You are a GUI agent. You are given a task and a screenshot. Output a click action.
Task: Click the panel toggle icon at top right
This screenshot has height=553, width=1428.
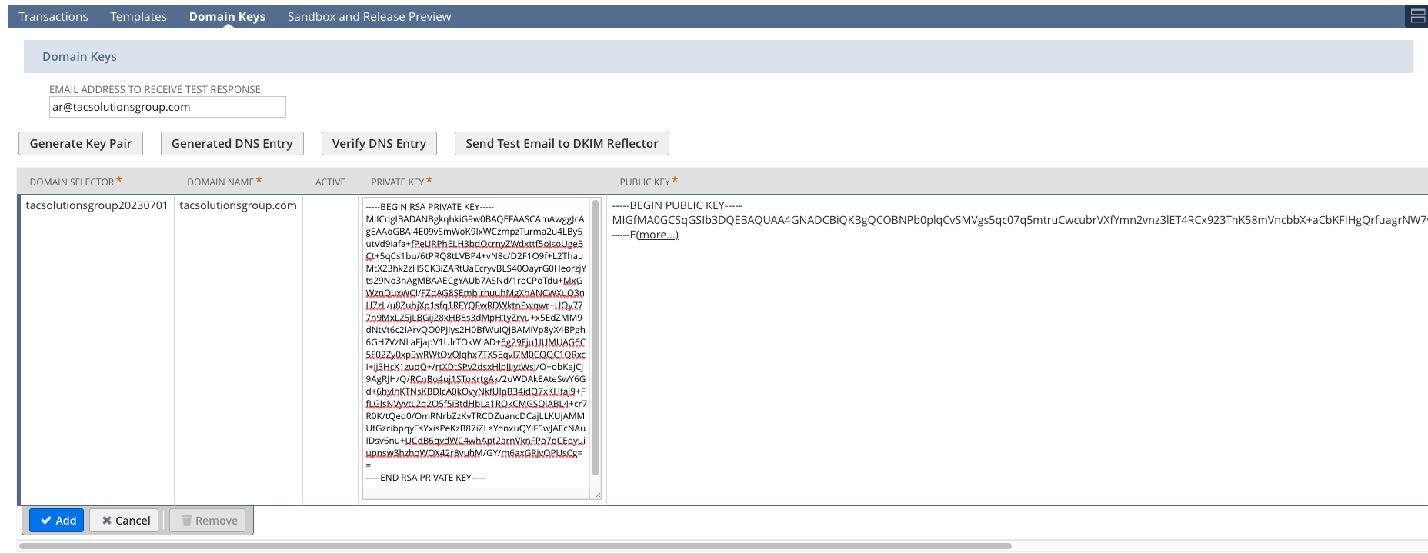click(x=1417, y=16)
